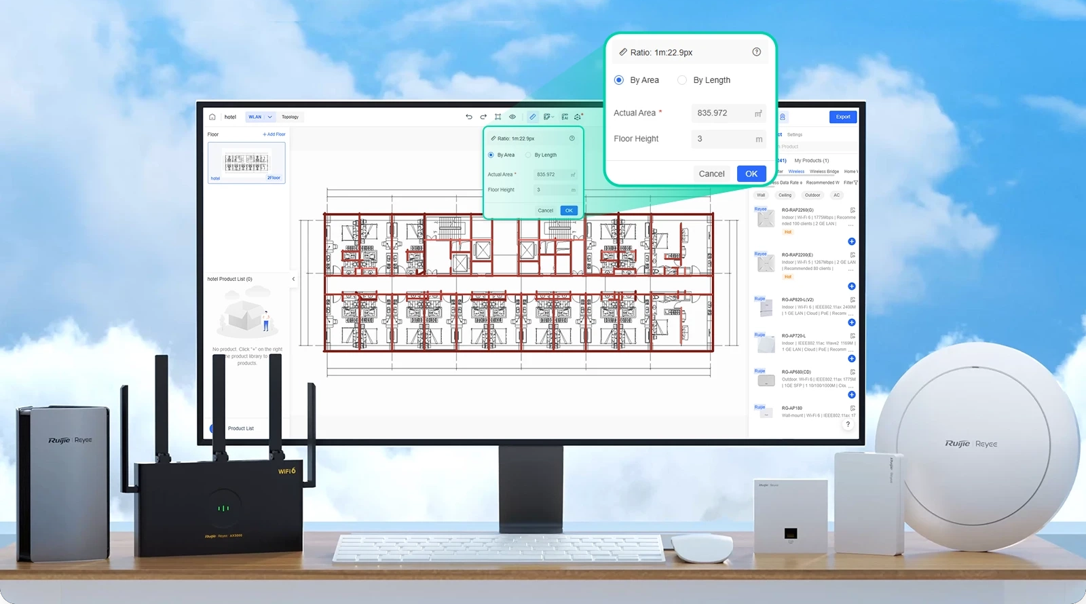Click the Floor Height field in the small dialog

[x=555, y=190]
